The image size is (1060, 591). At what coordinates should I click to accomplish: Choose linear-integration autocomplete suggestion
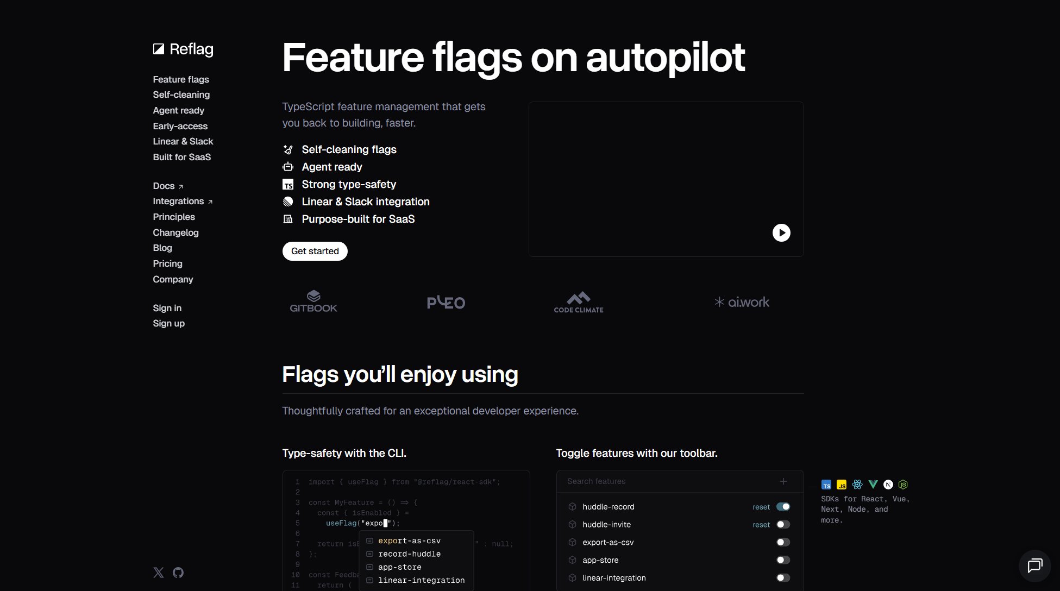pyautogui.click(x=421, y=581)
